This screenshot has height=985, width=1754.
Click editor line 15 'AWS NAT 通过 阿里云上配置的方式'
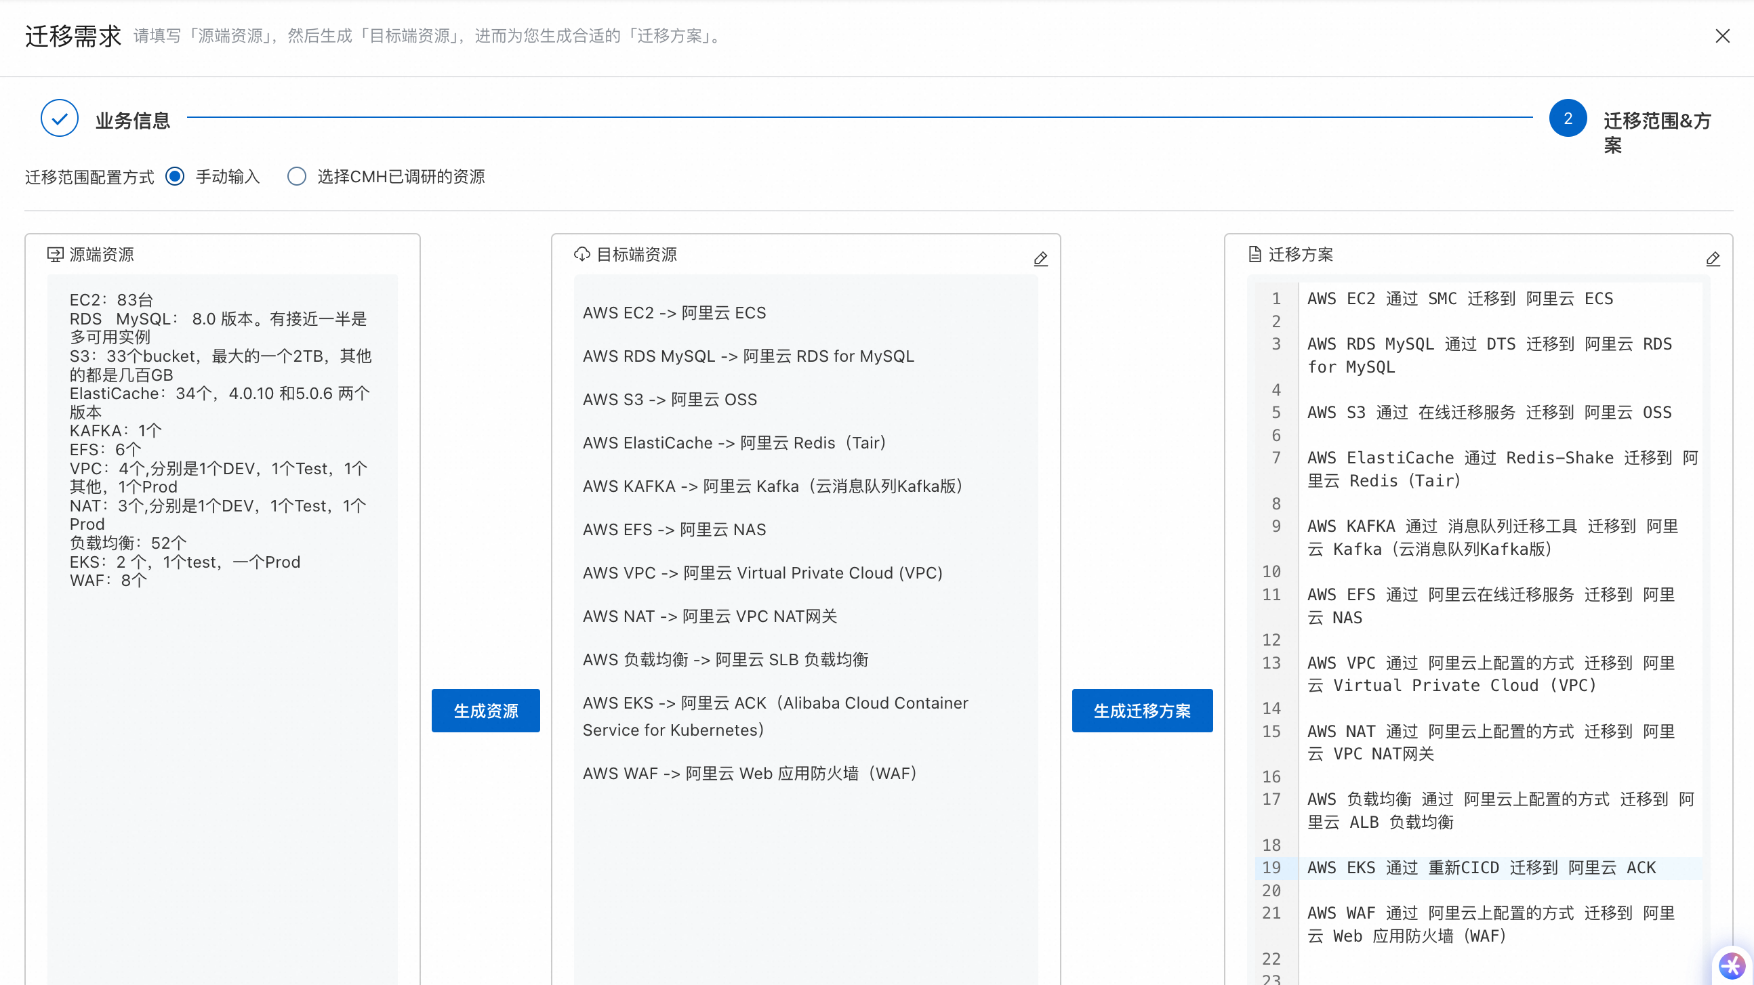tap(1490, 742)
